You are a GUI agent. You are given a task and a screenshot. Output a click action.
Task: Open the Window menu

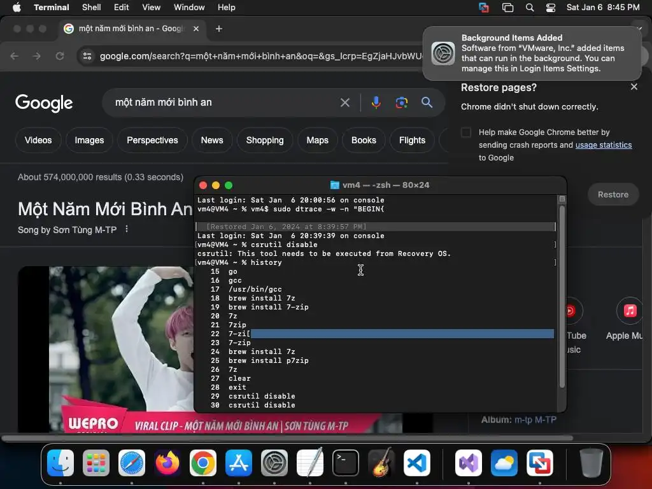pos(189,8)
